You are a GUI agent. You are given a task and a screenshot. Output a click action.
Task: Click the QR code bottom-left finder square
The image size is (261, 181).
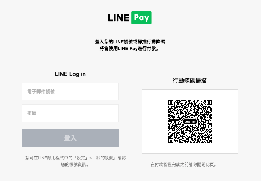coord(171,141)
